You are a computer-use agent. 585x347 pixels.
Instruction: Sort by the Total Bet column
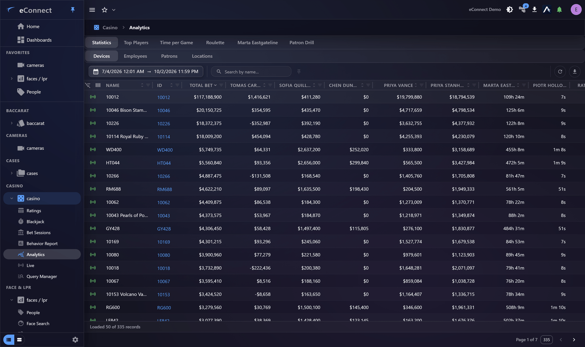tap(203, 85)
